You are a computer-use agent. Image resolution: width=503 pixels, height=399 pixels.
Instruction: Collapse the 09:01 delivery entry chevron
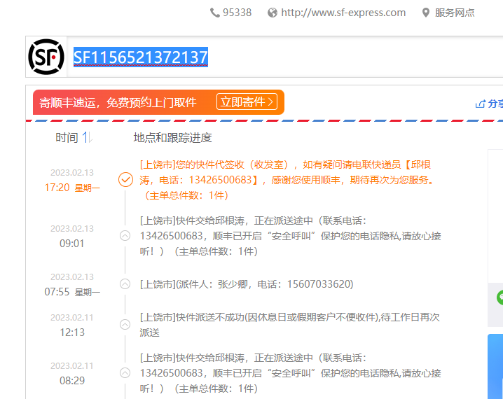click(125, 236)
